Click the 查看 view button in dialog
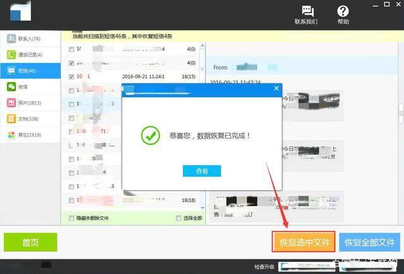This screenshot has height=274, width=404. (x=202, y=171)
